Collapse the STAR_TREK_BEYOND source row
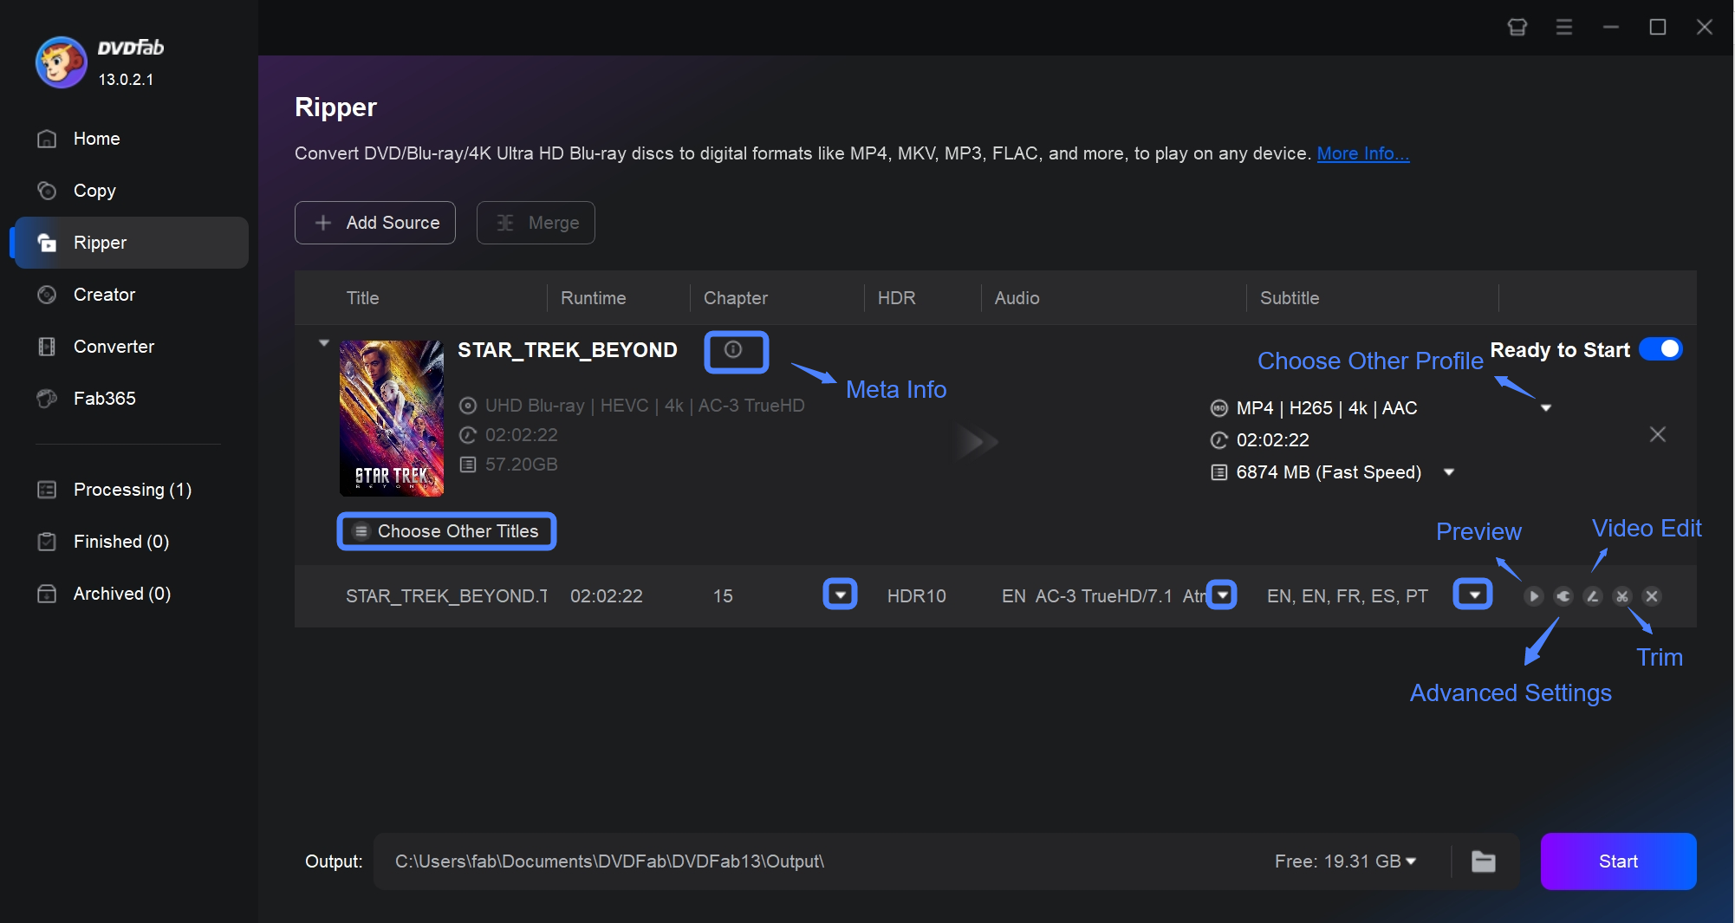The height and width of the screenshot is (923, 1735). (324, 343)
